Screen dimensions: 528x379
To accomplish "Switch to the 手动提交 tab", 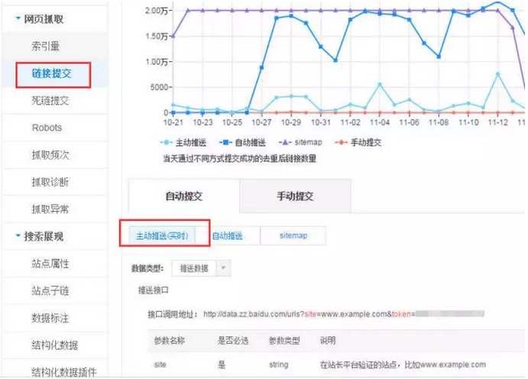I will [x=295, y=196].
